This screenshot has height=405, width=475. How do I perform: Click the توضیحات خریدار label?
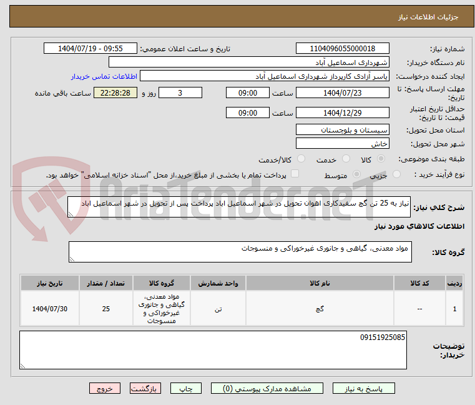(x=449, y=351)
